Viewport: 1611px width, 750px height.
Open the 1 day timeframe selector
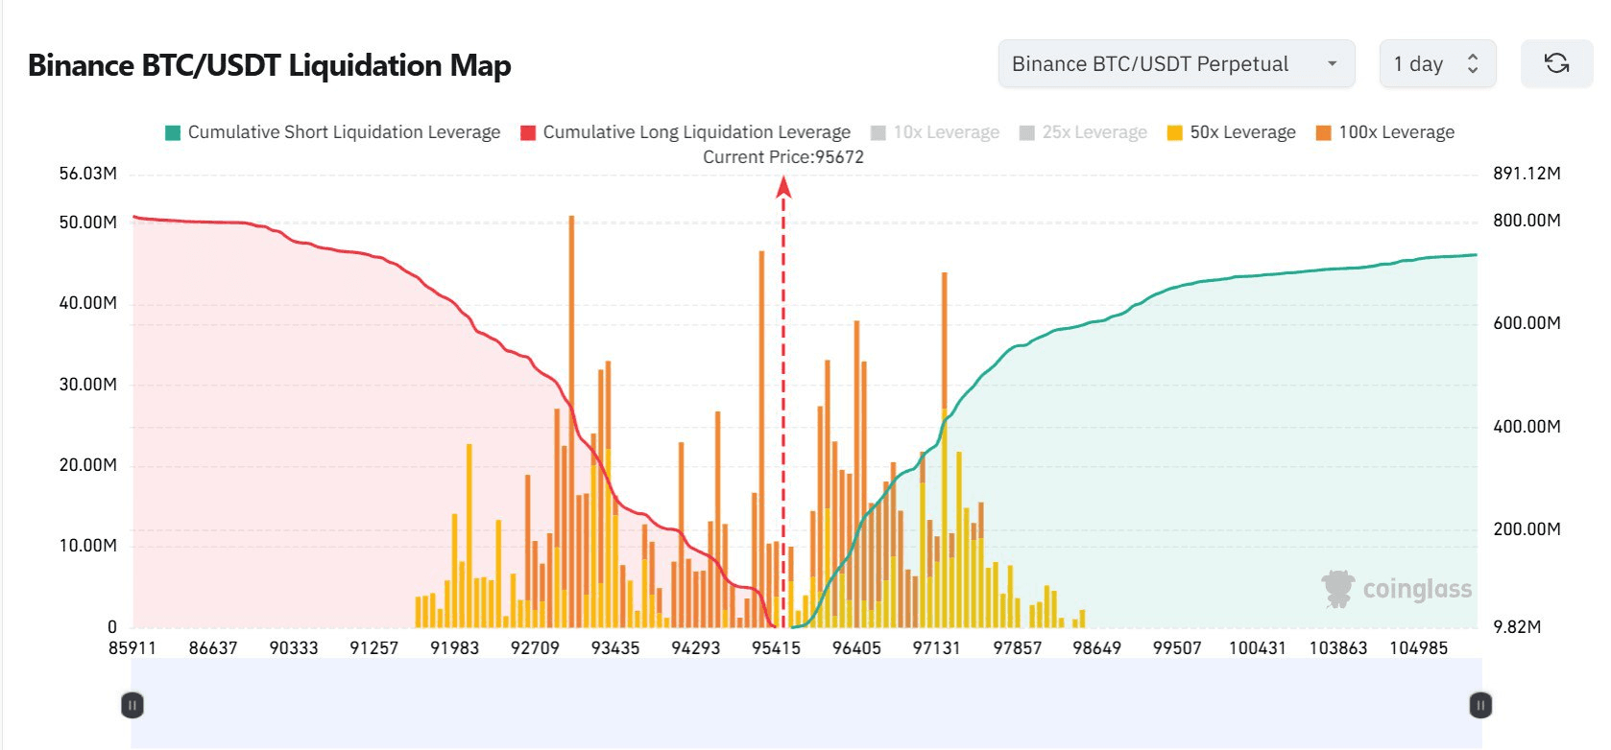click(1437, 63)
